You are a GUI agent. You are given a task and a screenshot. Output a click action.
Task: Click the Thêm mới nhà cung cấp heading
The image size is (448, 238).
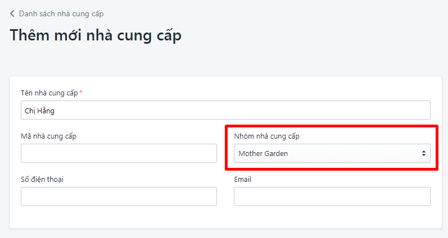pyautogui.click(x=96, y=35)
